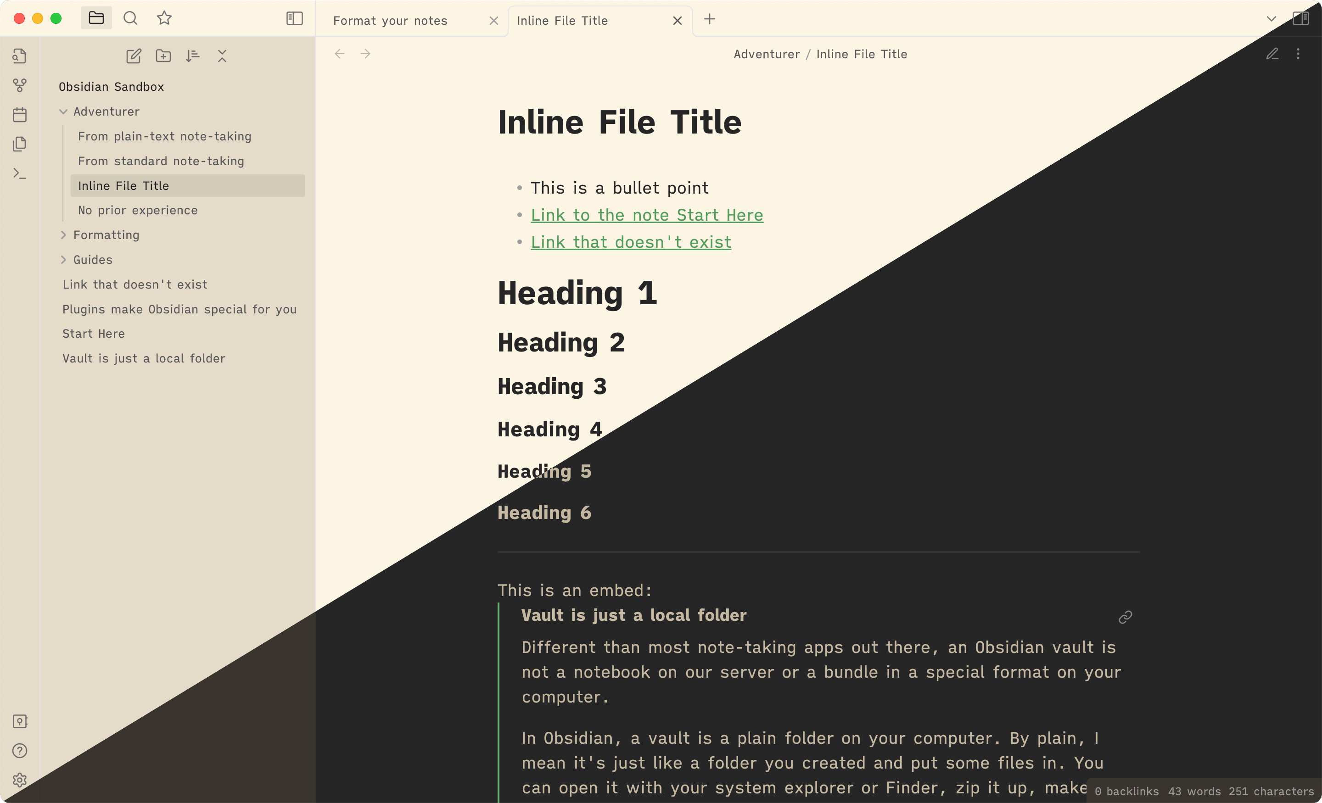This screenshot has height=803, width=1322.
Task: Open the more options menu
Action: click(1299, 54)
